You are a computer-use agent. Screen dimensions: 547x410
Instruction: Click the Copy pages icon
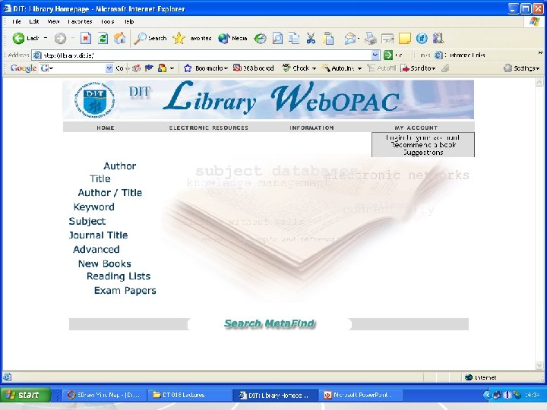pyautogui.click(x=294, y=39)
